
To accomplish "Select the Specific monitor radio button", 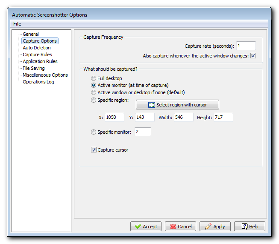I will tap(94, 132).
